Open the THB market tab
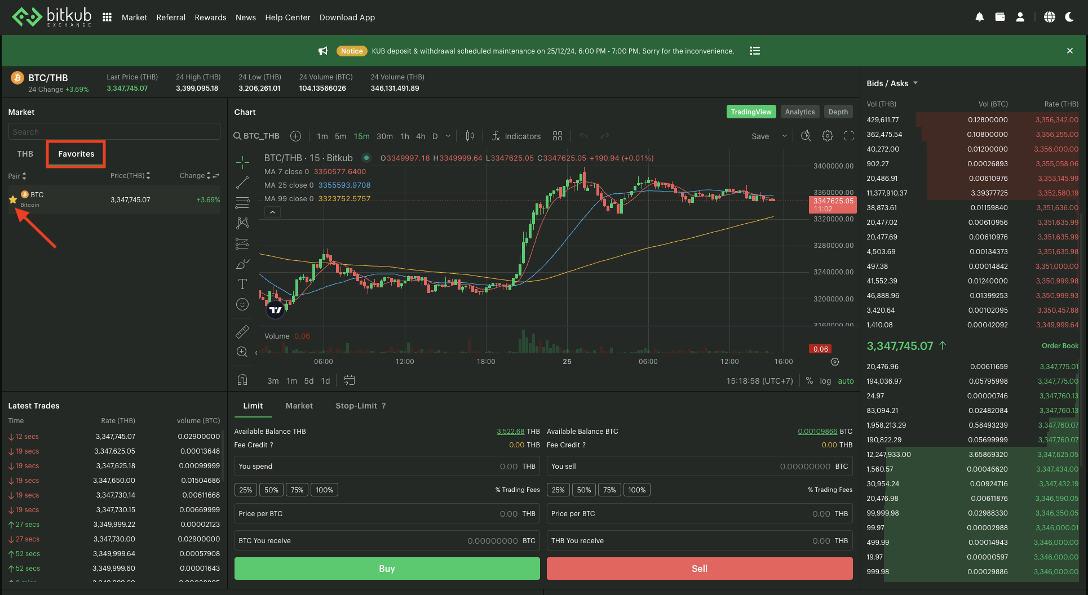The width and height of the screenshot is (1088, 595). [25, 154]
